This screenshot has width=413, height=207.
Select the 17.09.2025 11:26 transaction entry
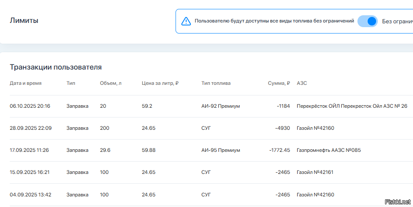29,150
